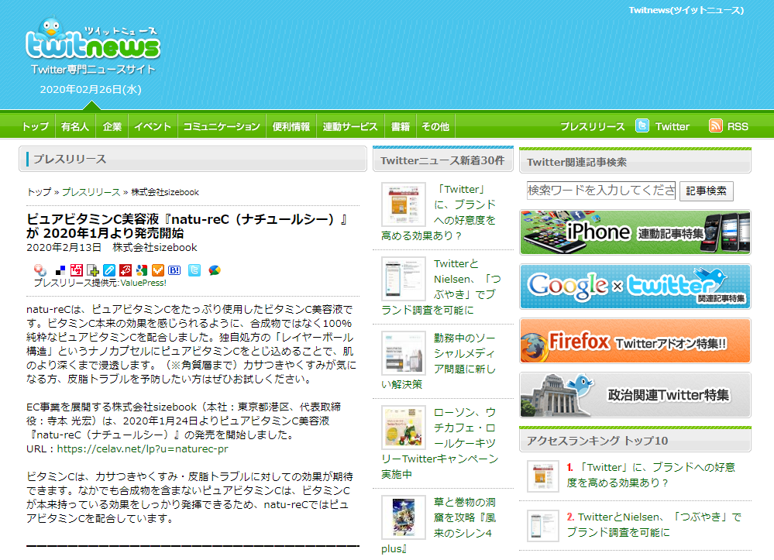
Task: Open the Firefox Twitterアドオン特集 banner
Action: [x=635, y=341]
